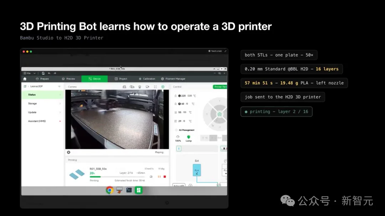The height and width of the screenshot is (216, 385).
Task: Open the Air Management control
Action: [185, 130]
